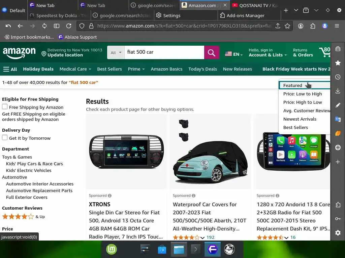This screenshot has width=345, height=258.
Task: Open Ablaze Support bookmark
Action: pos(78,37)
